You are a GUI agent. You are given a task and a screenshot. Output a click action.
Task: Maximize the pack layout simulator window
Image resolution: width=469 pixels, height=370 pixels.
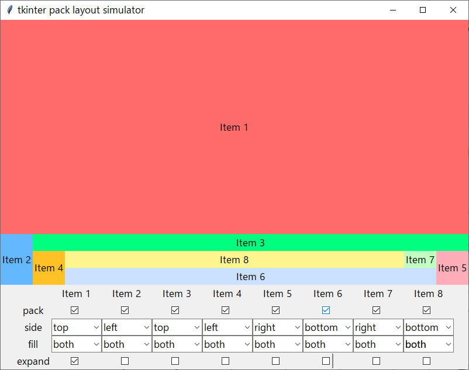[423, 10]
